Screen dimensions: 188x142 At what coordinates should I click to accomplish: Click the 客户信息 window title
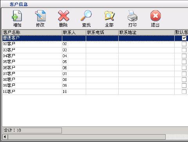(19, 4)
